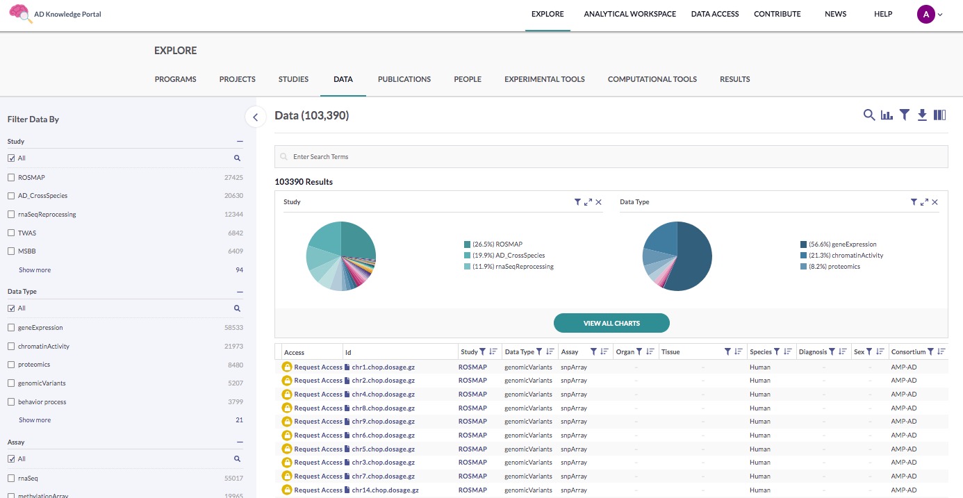Tick the rnaSeq assay checkbox

(x=11, y=479)
